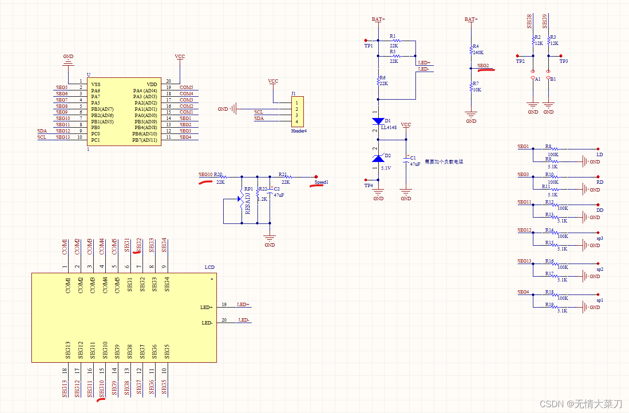Image resolution: width=629 pixels, height=413 pixels.
Task: Select resistor R5 22K
Action: [397, 56]
